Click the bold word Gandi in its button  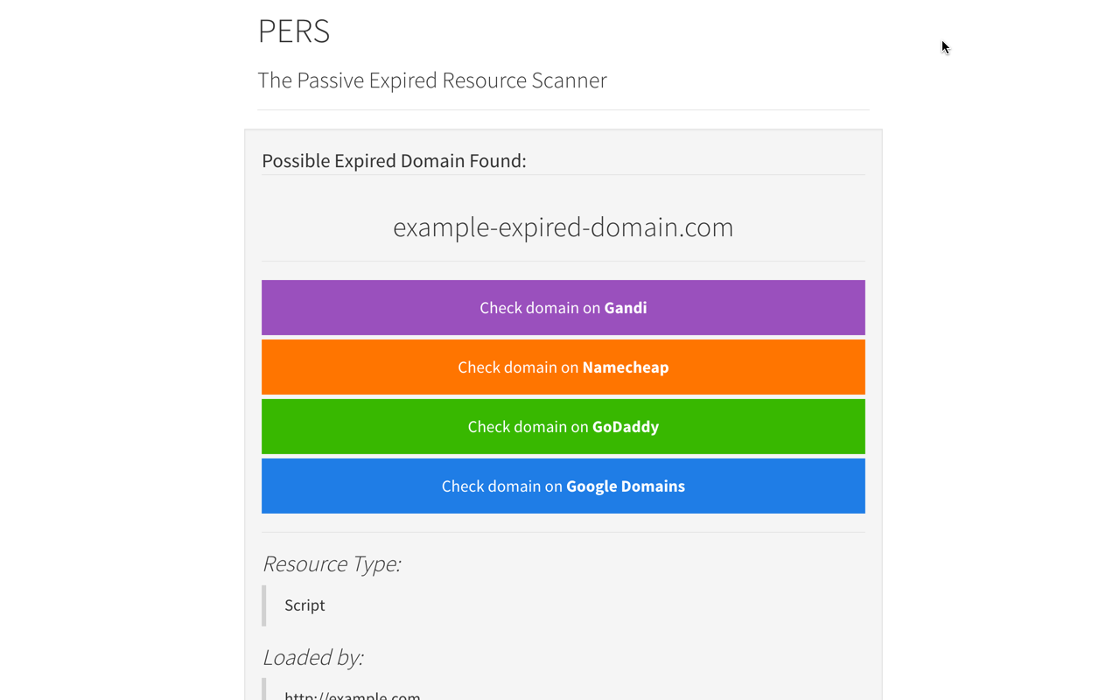(625, 307)
